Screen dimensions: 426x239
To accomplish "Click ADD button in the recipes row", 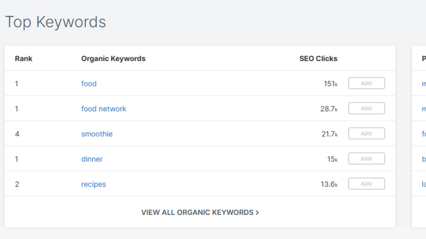I will [x=366, y=184].
